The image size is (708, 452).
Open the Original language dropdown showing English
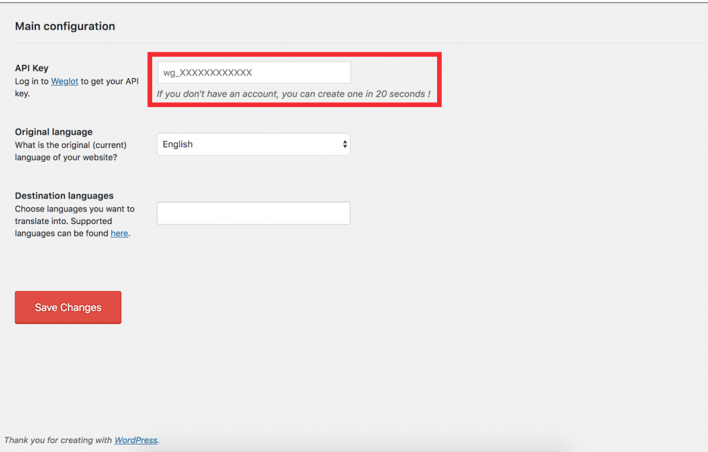[253, 144]
